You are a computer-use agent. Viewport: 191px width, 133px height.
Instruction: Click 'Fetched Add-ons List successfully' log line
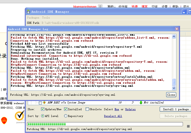[40, 44]
